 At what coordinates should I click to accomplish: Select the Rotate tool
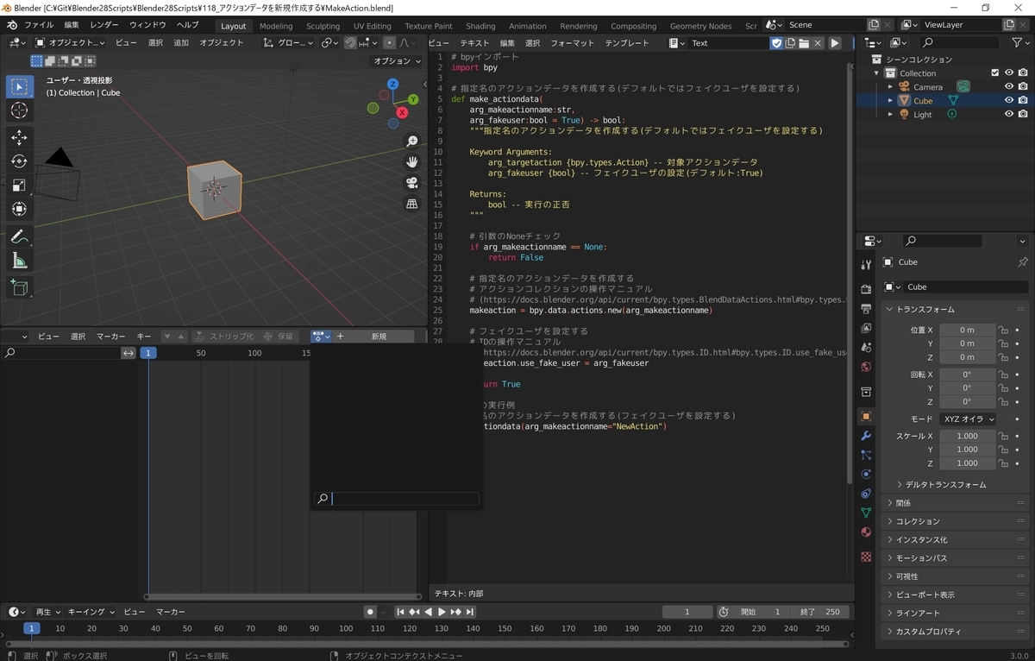tap(20, 161)
